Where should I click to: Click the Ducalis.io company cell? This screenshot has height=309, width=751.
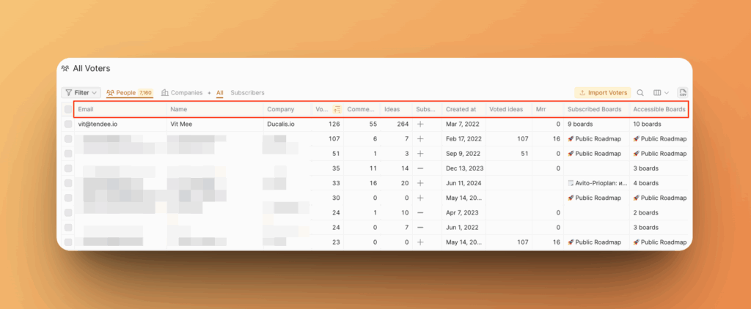point(281,124)
